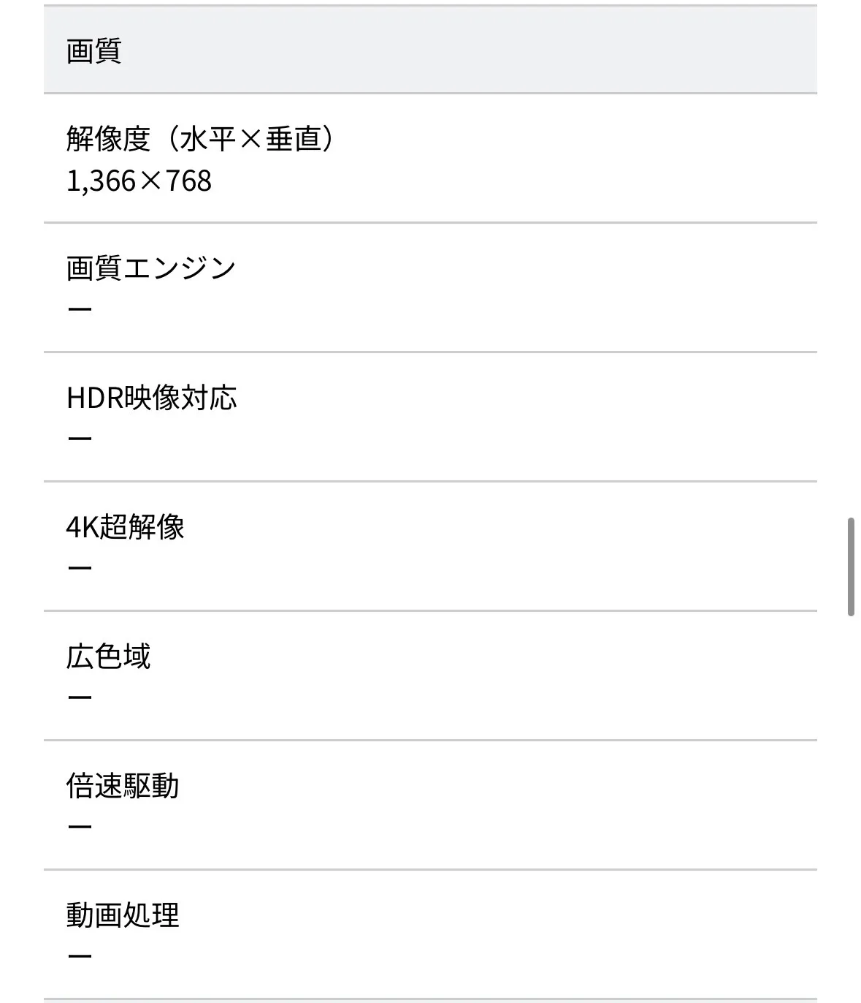Click the 広色域 row label

pos(108,656)
